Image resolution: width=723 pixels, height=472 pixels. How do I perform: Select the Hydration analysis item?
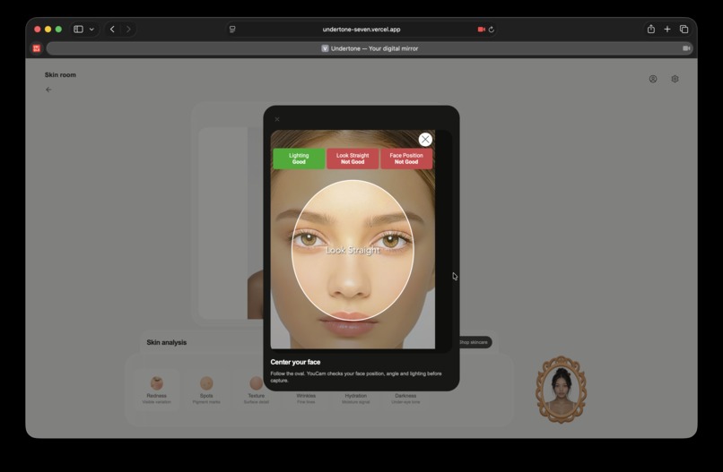point(356,399)
